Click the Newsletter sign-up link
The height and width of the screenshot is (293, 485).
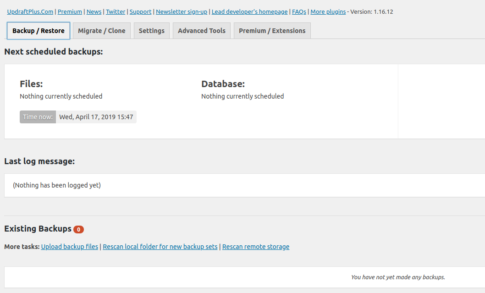[182, 11]
